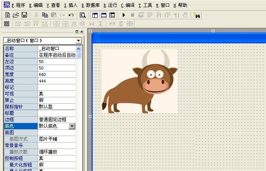Screen dimensions: 266x171
Task: Click the align bottom edges icon
Action: pos(44,24)
